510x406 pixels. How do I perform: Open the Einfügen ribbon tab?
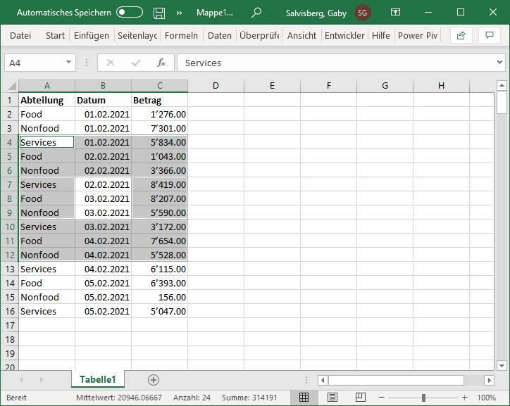click(x=92, y=35)
